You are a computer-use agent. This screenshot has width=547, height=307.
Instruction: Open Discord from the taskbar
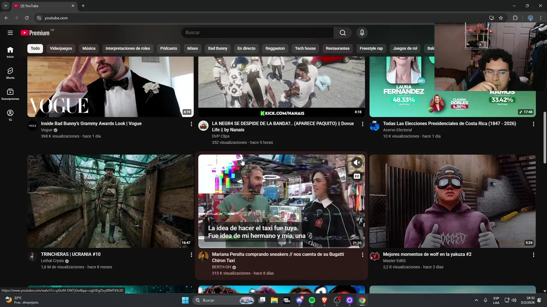300,300
